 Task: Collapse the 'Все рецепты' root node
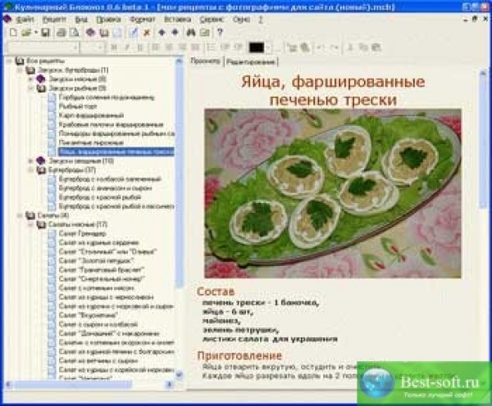[x=9, y=61]
